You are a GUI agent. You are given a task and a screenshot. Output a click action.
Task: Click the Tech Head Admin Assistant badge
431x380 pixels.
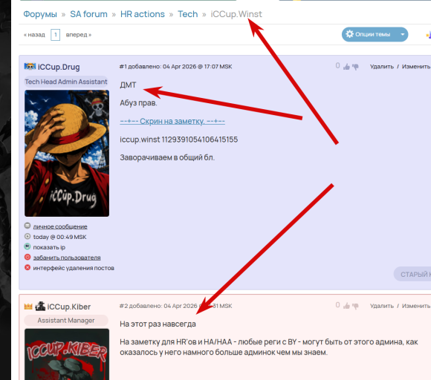click(66, 82)
